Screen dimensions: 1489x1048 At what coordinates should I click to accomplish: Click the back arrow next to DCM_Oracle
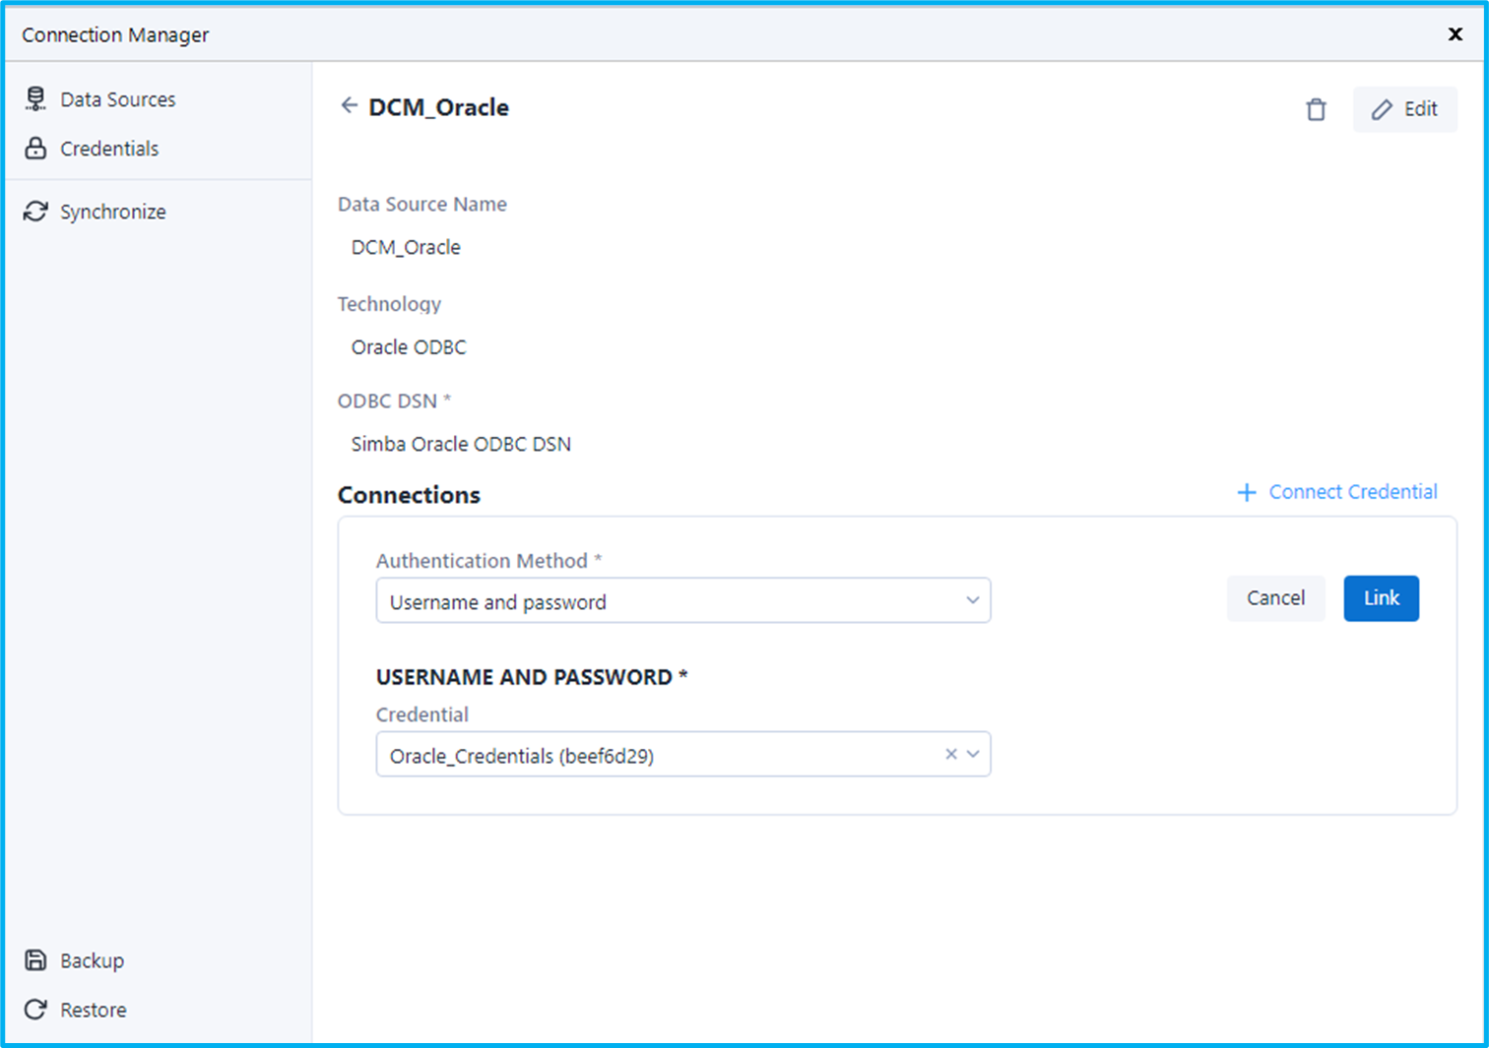pyautogui.click(x=350, y=105)
